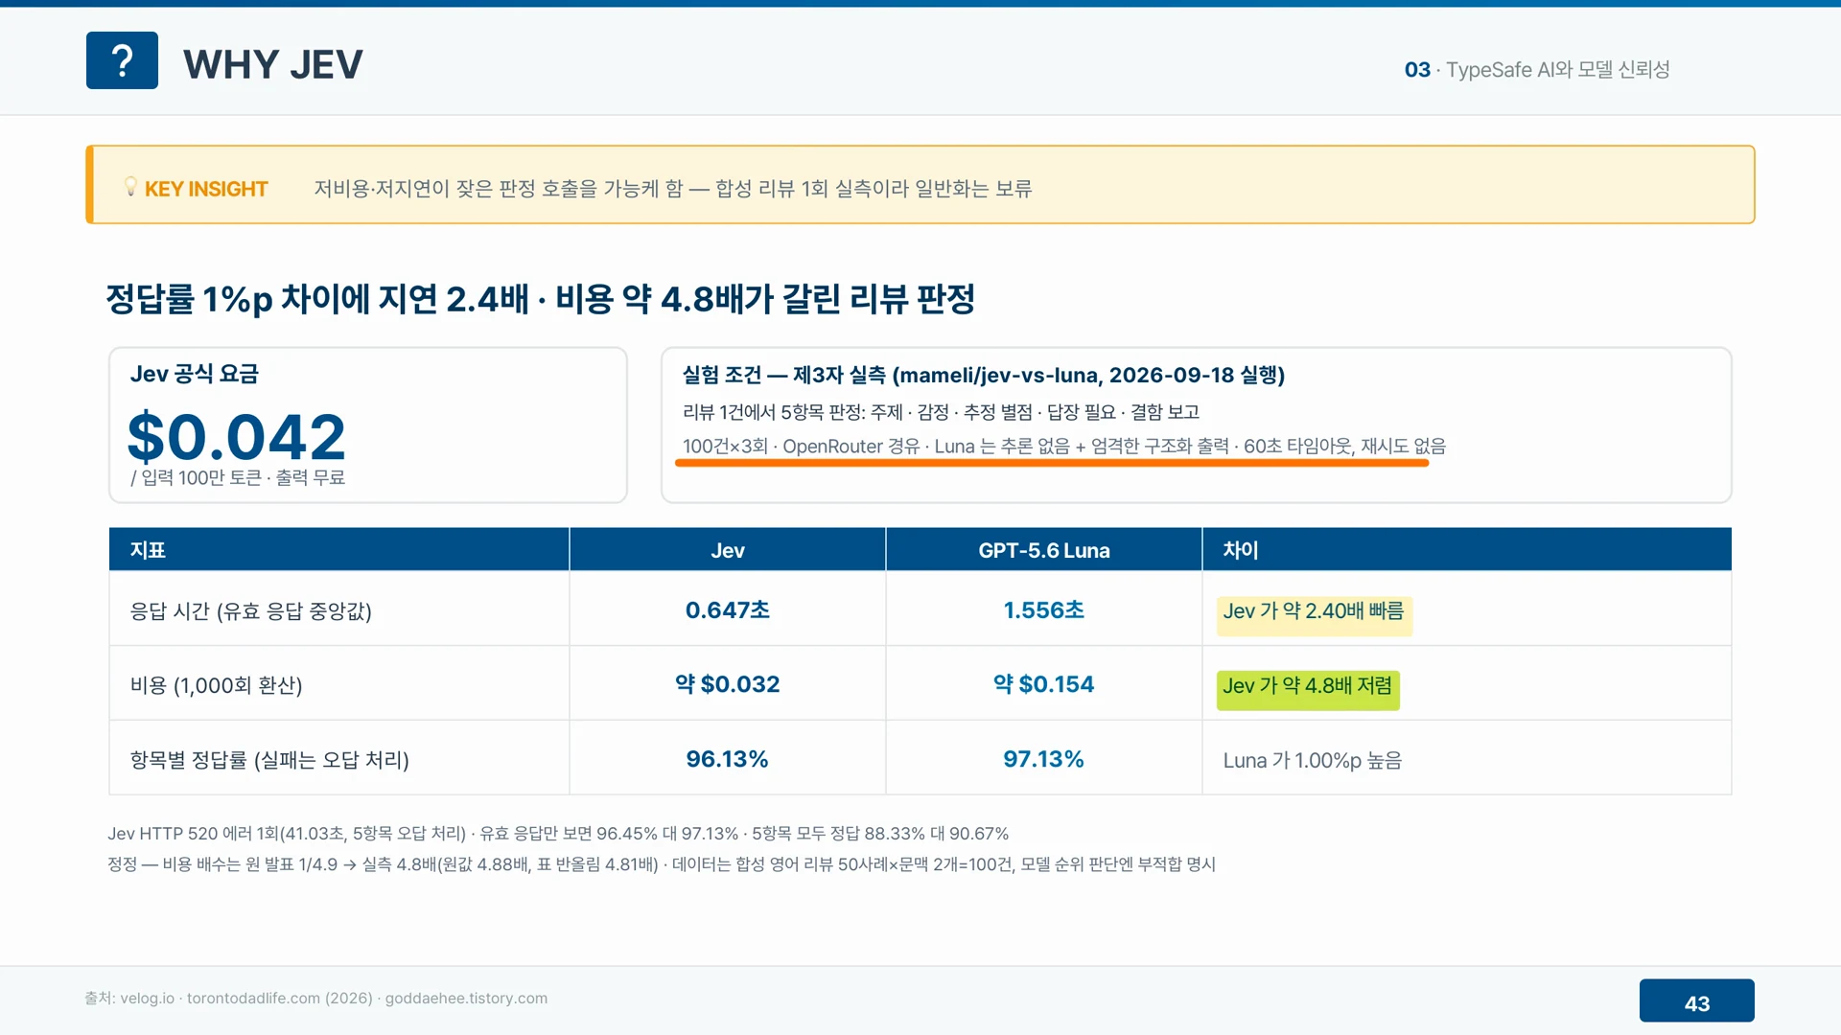Click the 'Jev 공식 요금' card heading
The image size is (1841, 1035).
click(195, 374)
